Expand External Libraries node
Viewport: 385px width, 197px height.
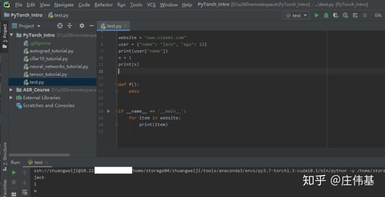(11, 98)
